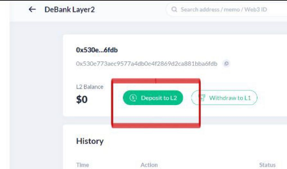Click the withdraw icon beside Withdraw to L1

click(x=202, y=98)
